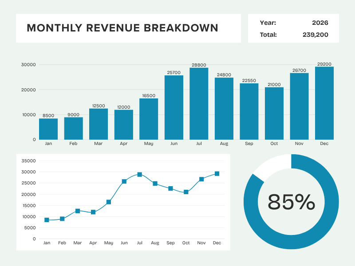Select the Total value 239,200
Image resolution: width=355 pixels, height=266 pixels.
[316, 35]
